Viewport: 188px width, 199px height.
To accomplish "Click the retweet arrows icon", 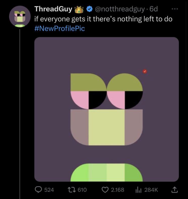I will tap(72, 190).
